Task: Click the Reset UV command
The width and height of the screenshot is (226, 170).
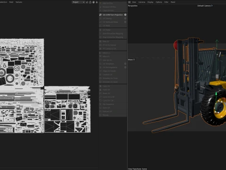Action: point(113,93)
